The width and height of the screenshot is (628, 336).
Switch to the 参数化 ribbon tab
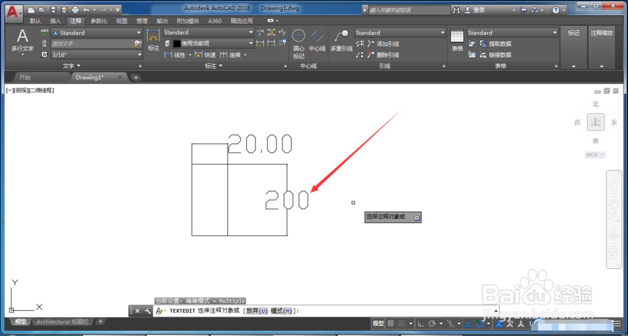pos(99,21)
